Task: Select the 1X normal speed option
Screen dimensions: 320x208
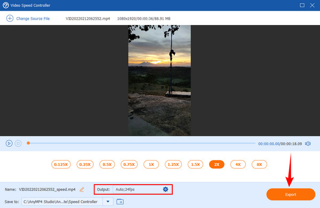Action: pos(151,164)
